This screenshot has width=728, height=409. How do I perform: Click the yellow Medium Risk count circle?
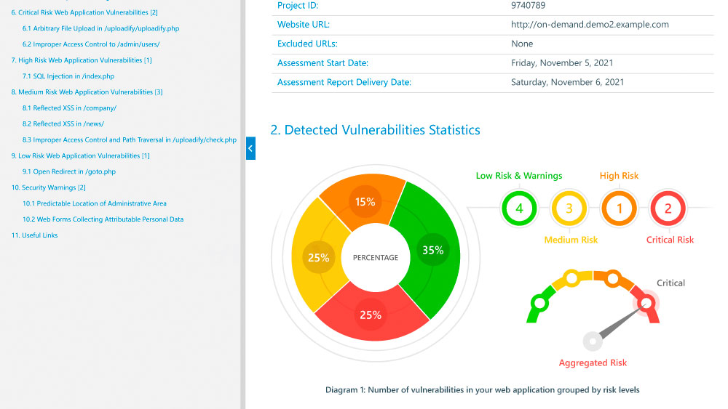tap(569, 208)
